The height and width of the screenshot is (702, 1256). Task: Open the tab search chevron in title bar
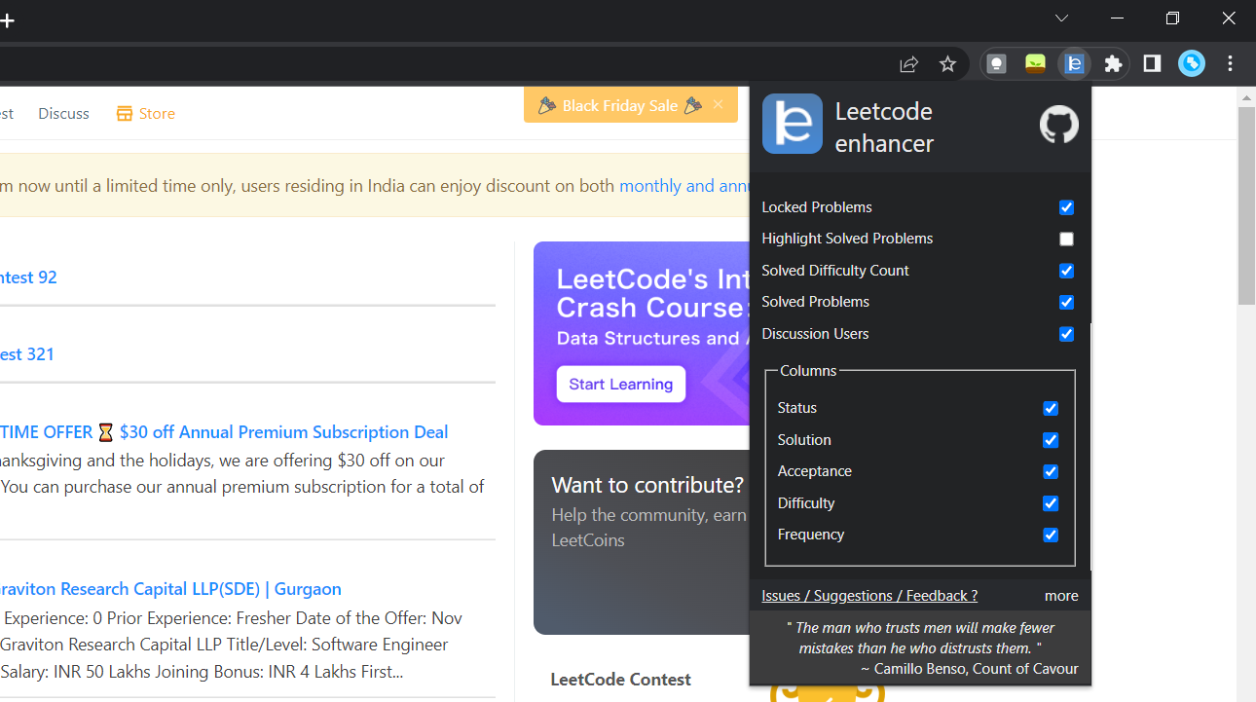pos(1061,18)
